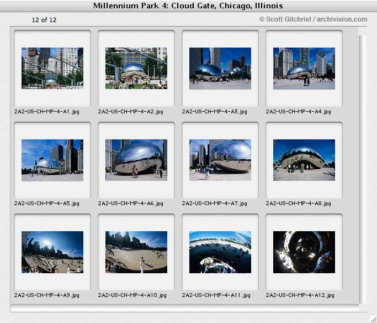Select the 2A2-US-CH-MP-4-A5.jpg slide

coord(52,160)
